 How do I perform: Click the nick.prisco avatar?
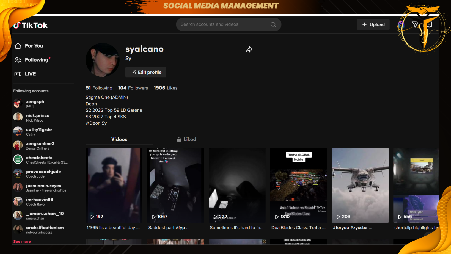18,117
